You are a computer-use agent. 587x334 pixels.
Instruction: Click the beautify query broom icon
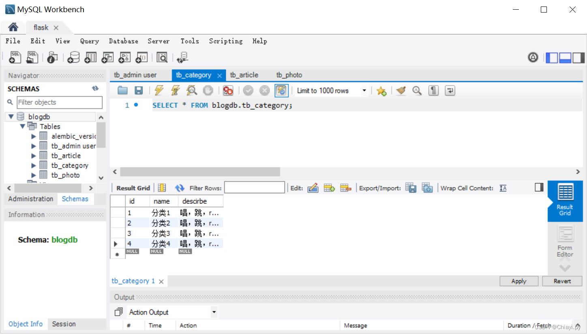(401, 91)
